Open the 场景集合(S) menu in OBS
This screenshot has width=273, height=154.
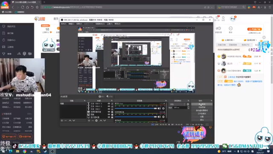pos(100,24)
